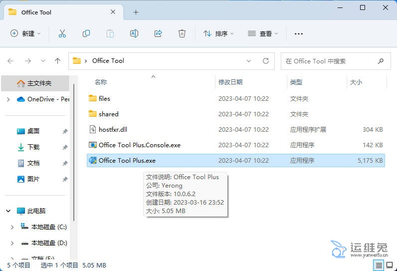Expand the OneDrive tree node
Image resolution: width=397 pixels, height=271 pixels.
(8, 99)
